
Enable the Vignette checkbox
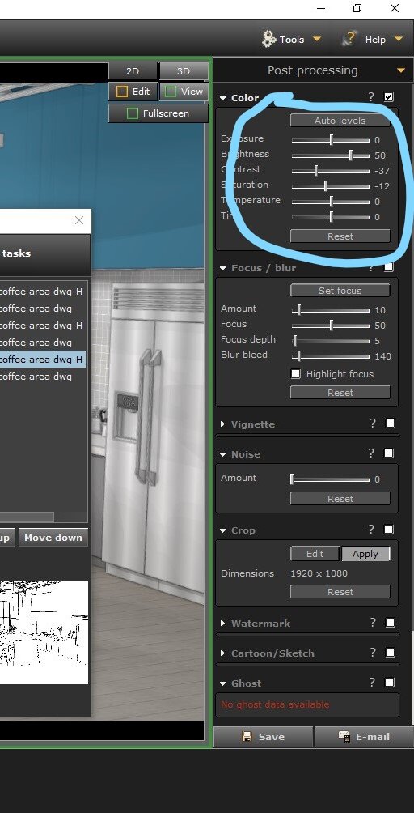[x=391, y=424]
